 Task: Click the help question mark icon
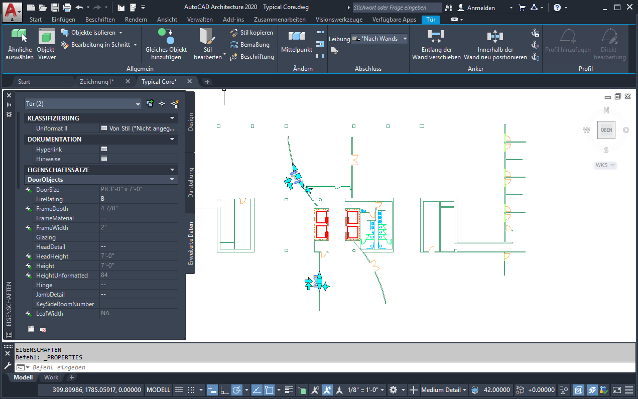tap(557, 8)
